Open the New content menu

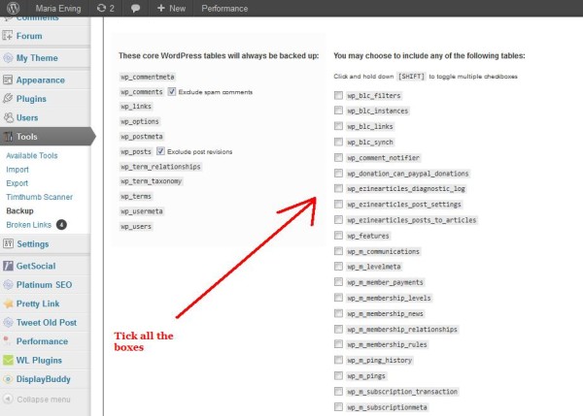171,8
